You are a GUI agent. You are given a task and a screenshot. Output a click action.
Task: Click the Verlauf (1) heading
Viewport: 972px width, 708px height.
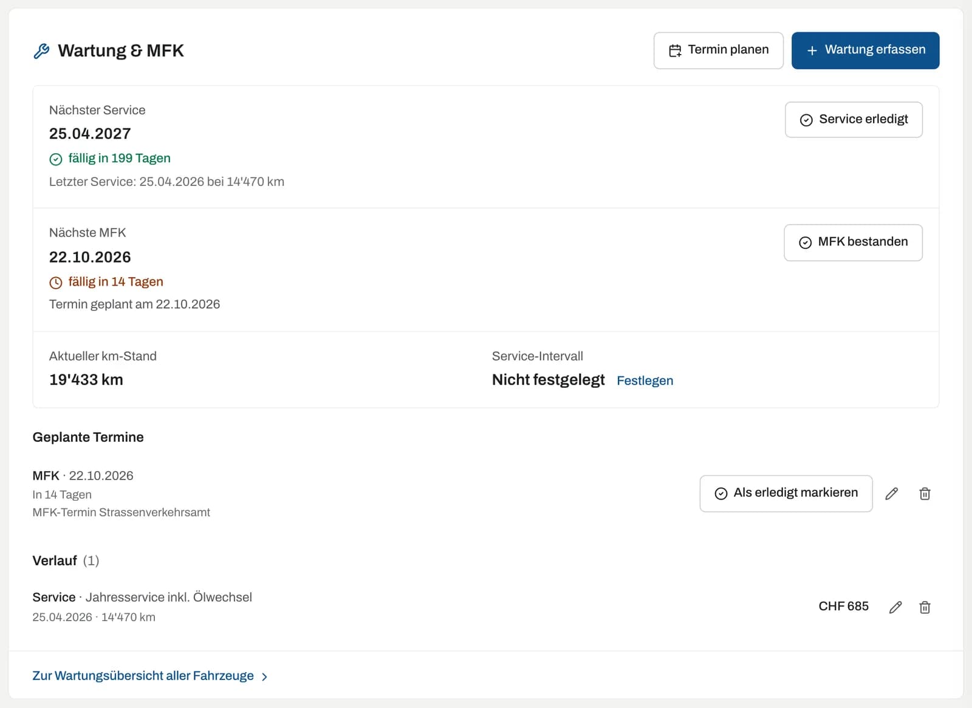coord(66,560)
